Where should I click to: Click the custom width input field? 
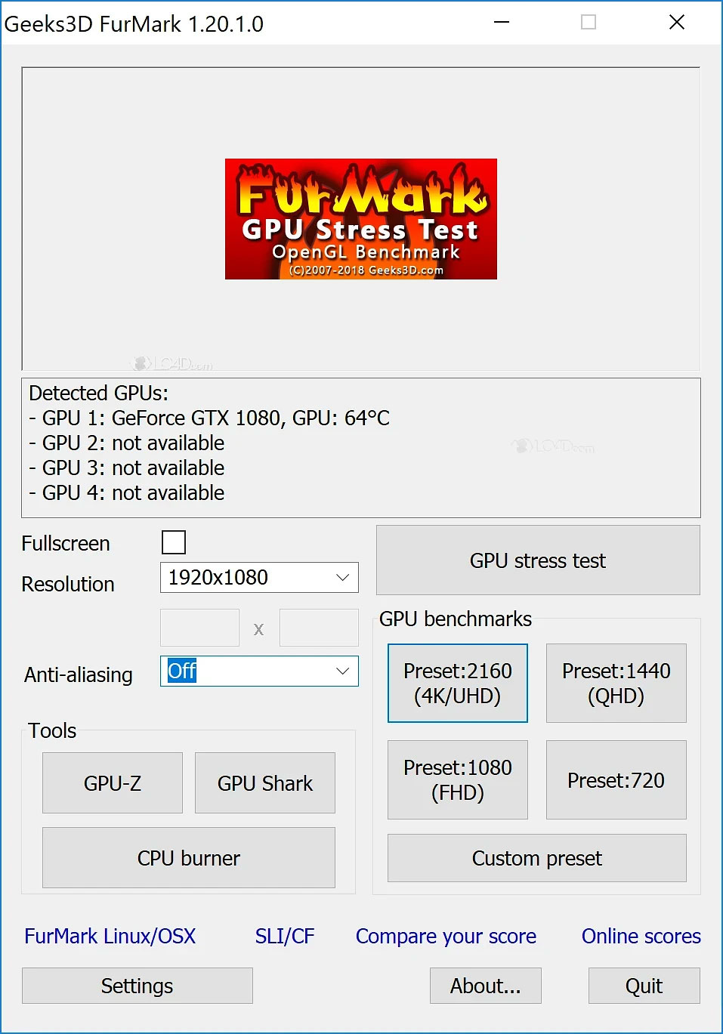(199, 628)
